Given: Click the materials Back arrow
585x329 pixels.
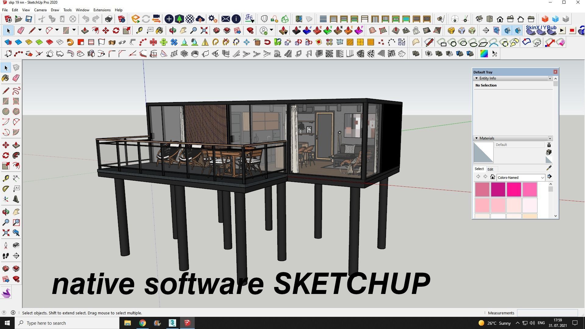Looking at the screenshot, I should (x=478, y=177).
